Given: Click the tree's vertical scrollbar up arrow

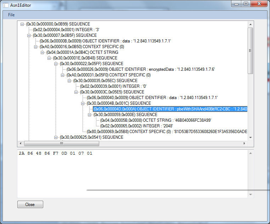Looking at the screenshot, I should point(251,24).
